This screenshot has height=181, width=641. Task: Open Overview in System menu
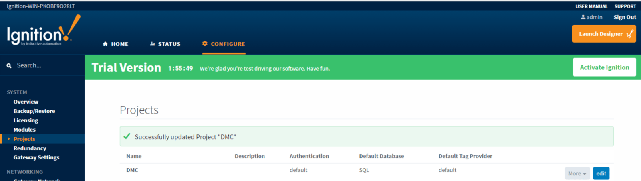pyautogui.click(x=26, y=102)
